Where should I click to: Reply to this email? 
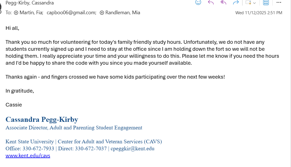(211, 3)
